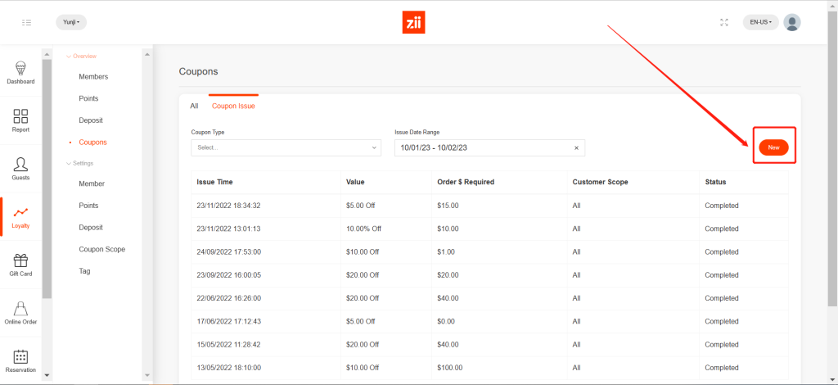838x385 pixels.
Task: Switch to the All tab
Action: (194, 106)
